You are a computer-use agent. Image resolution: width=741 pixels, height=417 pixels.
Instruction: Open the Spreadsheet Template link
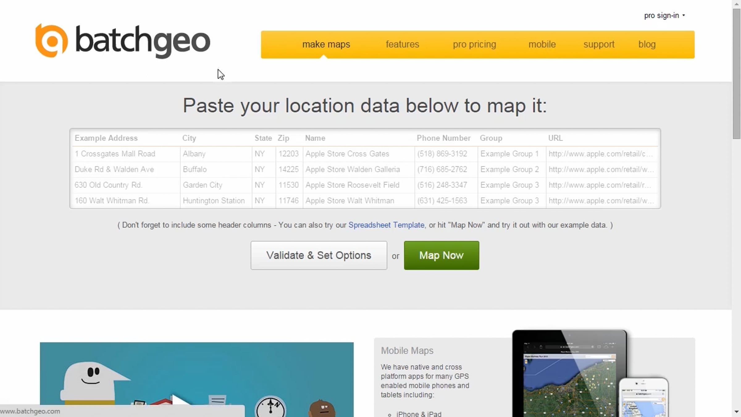tap(386, 225)
